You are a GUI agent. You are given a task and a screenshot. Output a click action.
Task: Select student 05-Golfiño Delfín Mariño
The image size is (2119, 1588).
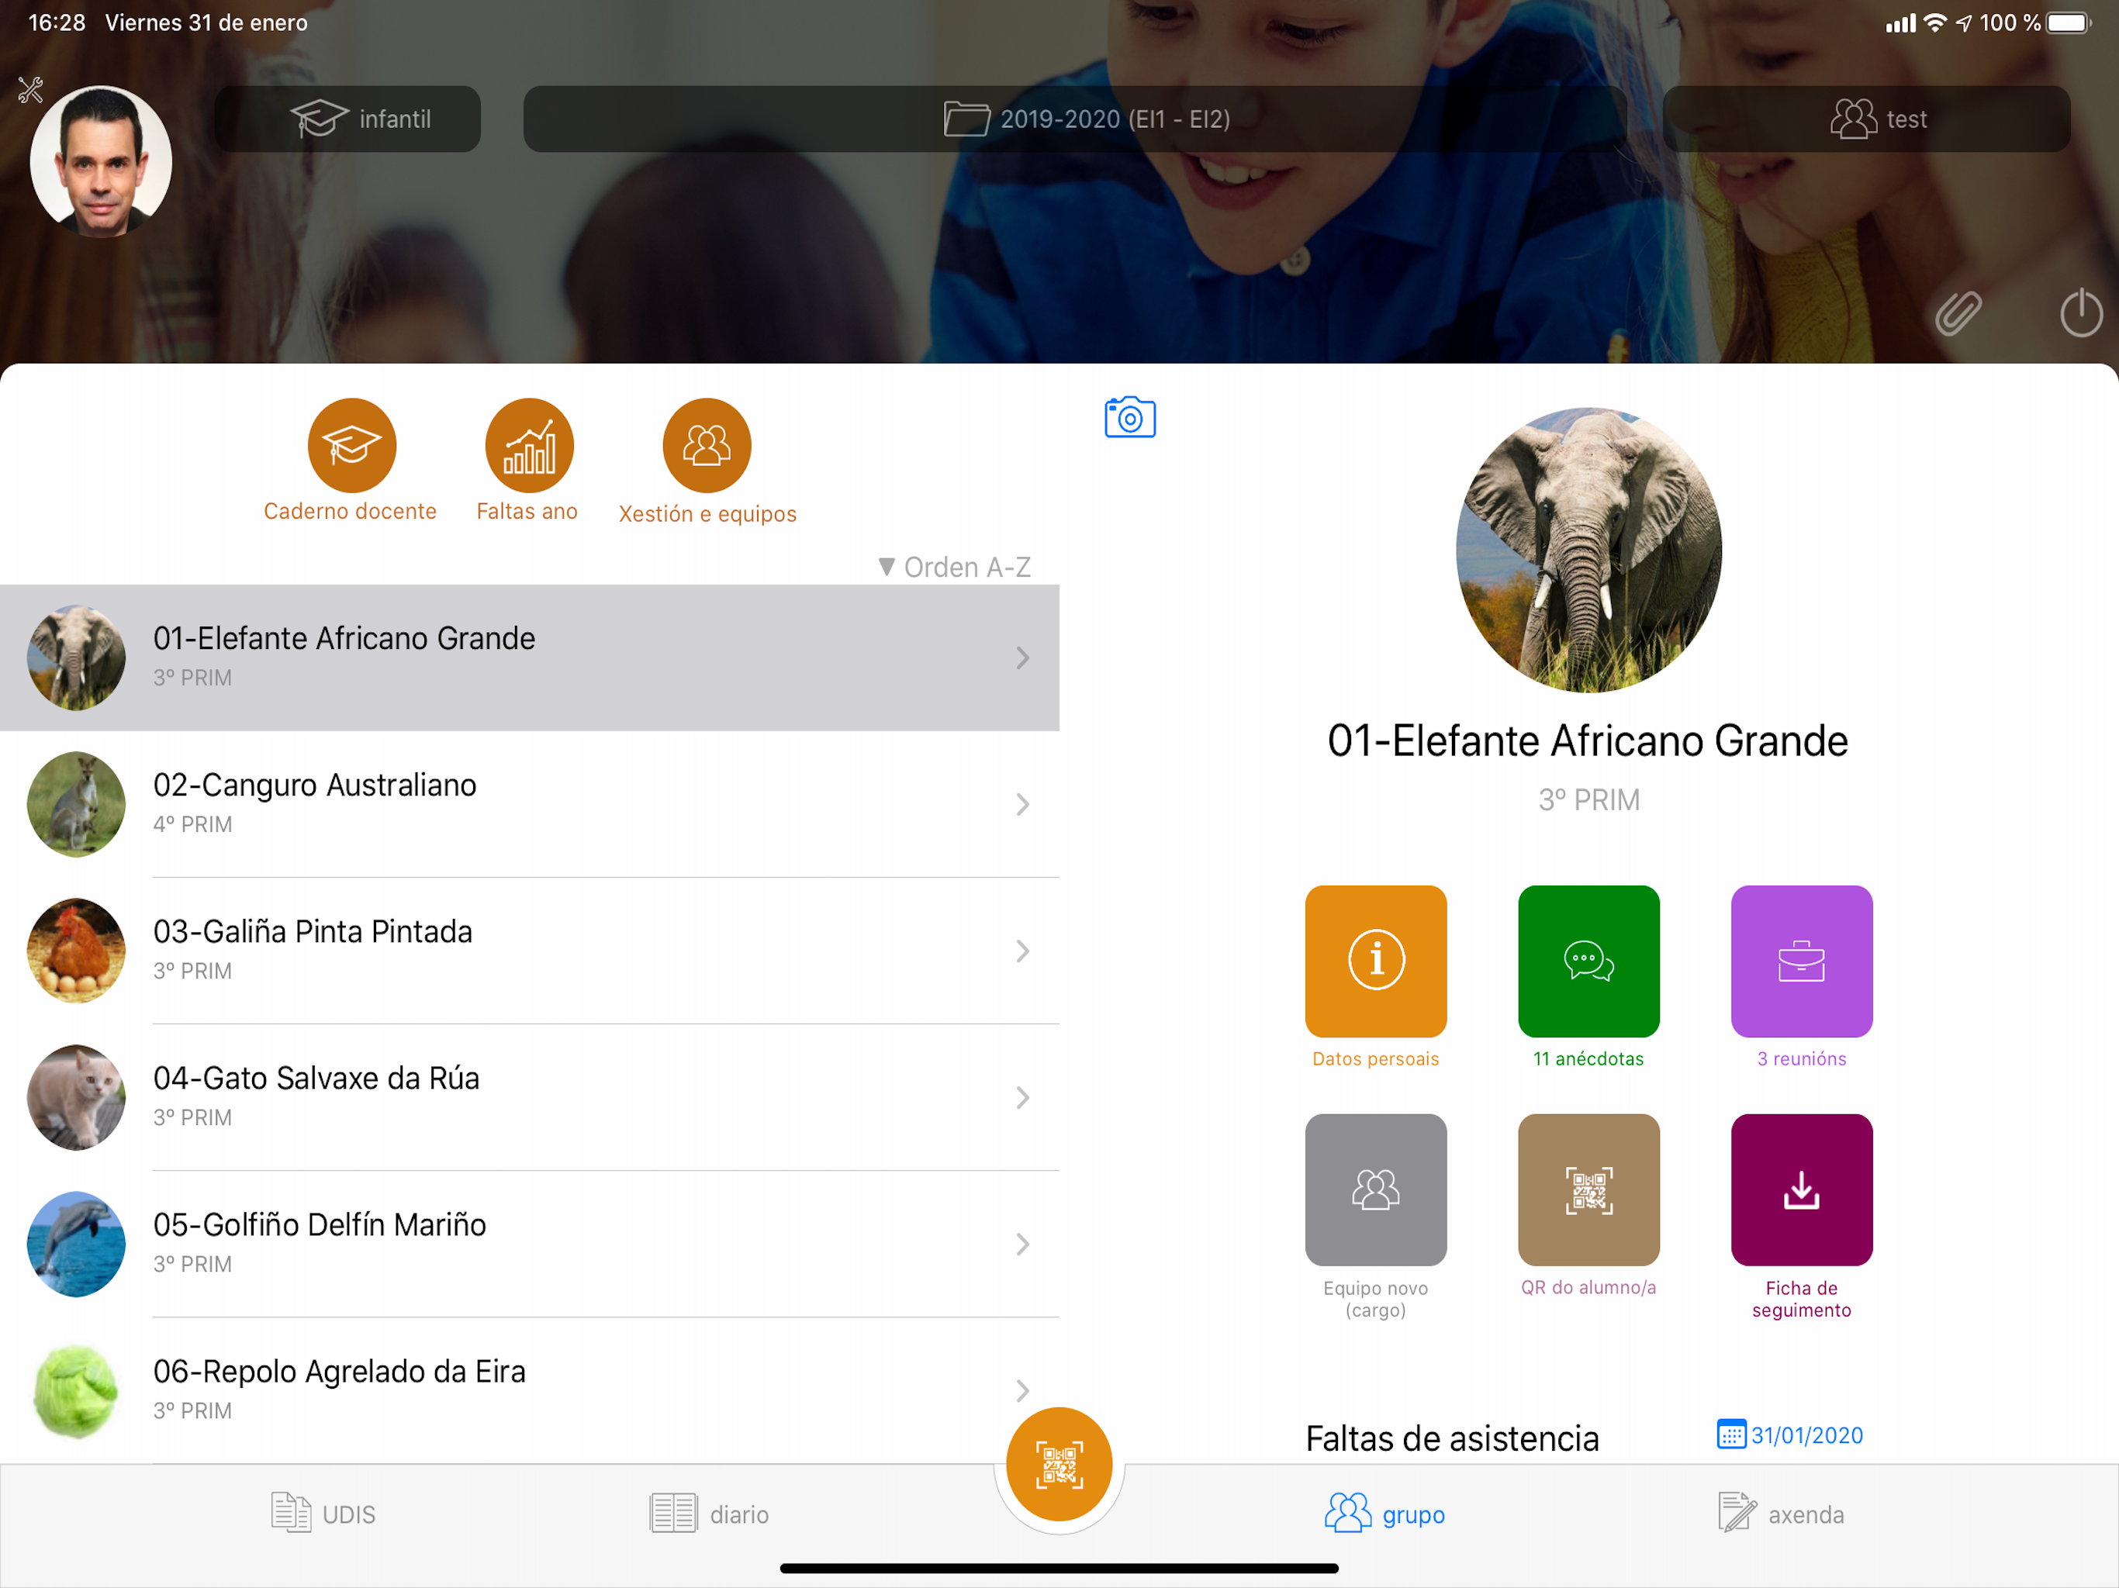click(x=530, y=1245)
